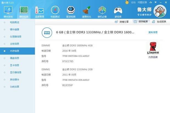Select 电脑概览 in the sidebar

pyautogui.click(x=18, y=22)
